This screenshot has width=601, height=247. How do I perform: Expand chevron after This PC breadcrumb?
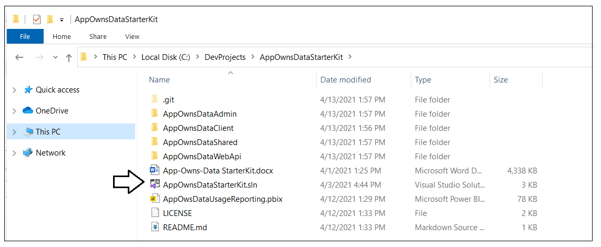[x=134, y=57]
